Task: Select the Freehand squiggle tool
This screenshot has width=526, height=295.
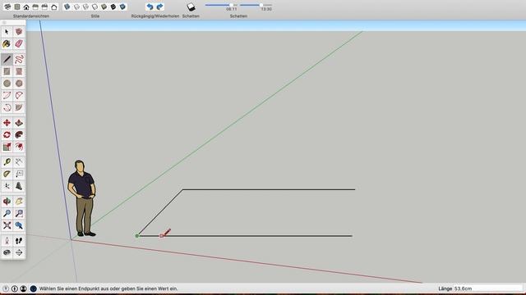Action: [19, 60]
